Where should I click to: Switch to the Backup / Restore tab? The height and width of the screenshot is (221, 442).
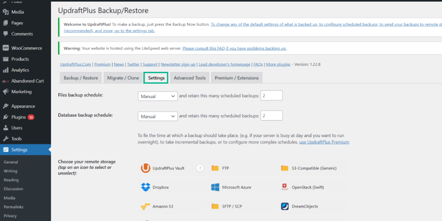pyautogui.click(x=81, y=78)
